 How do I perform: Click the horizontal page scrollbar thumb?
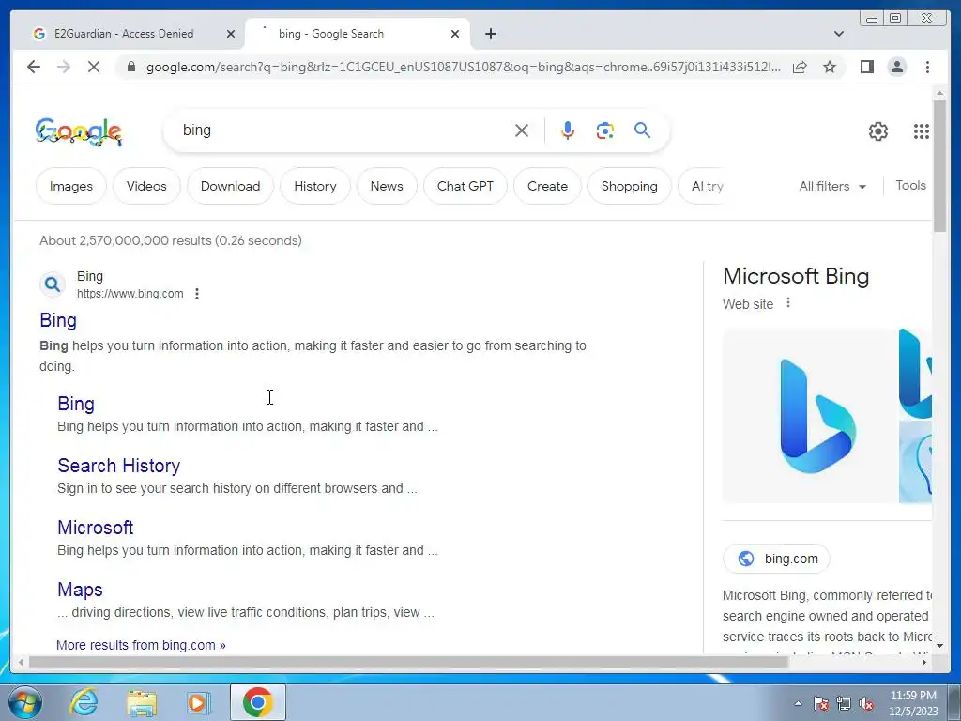(x=408, y=662)
